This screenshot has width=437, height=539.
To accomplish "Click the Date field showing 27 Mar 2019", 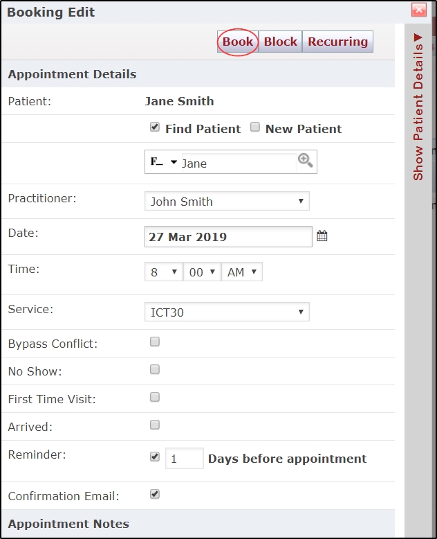I will pos(228,237).
